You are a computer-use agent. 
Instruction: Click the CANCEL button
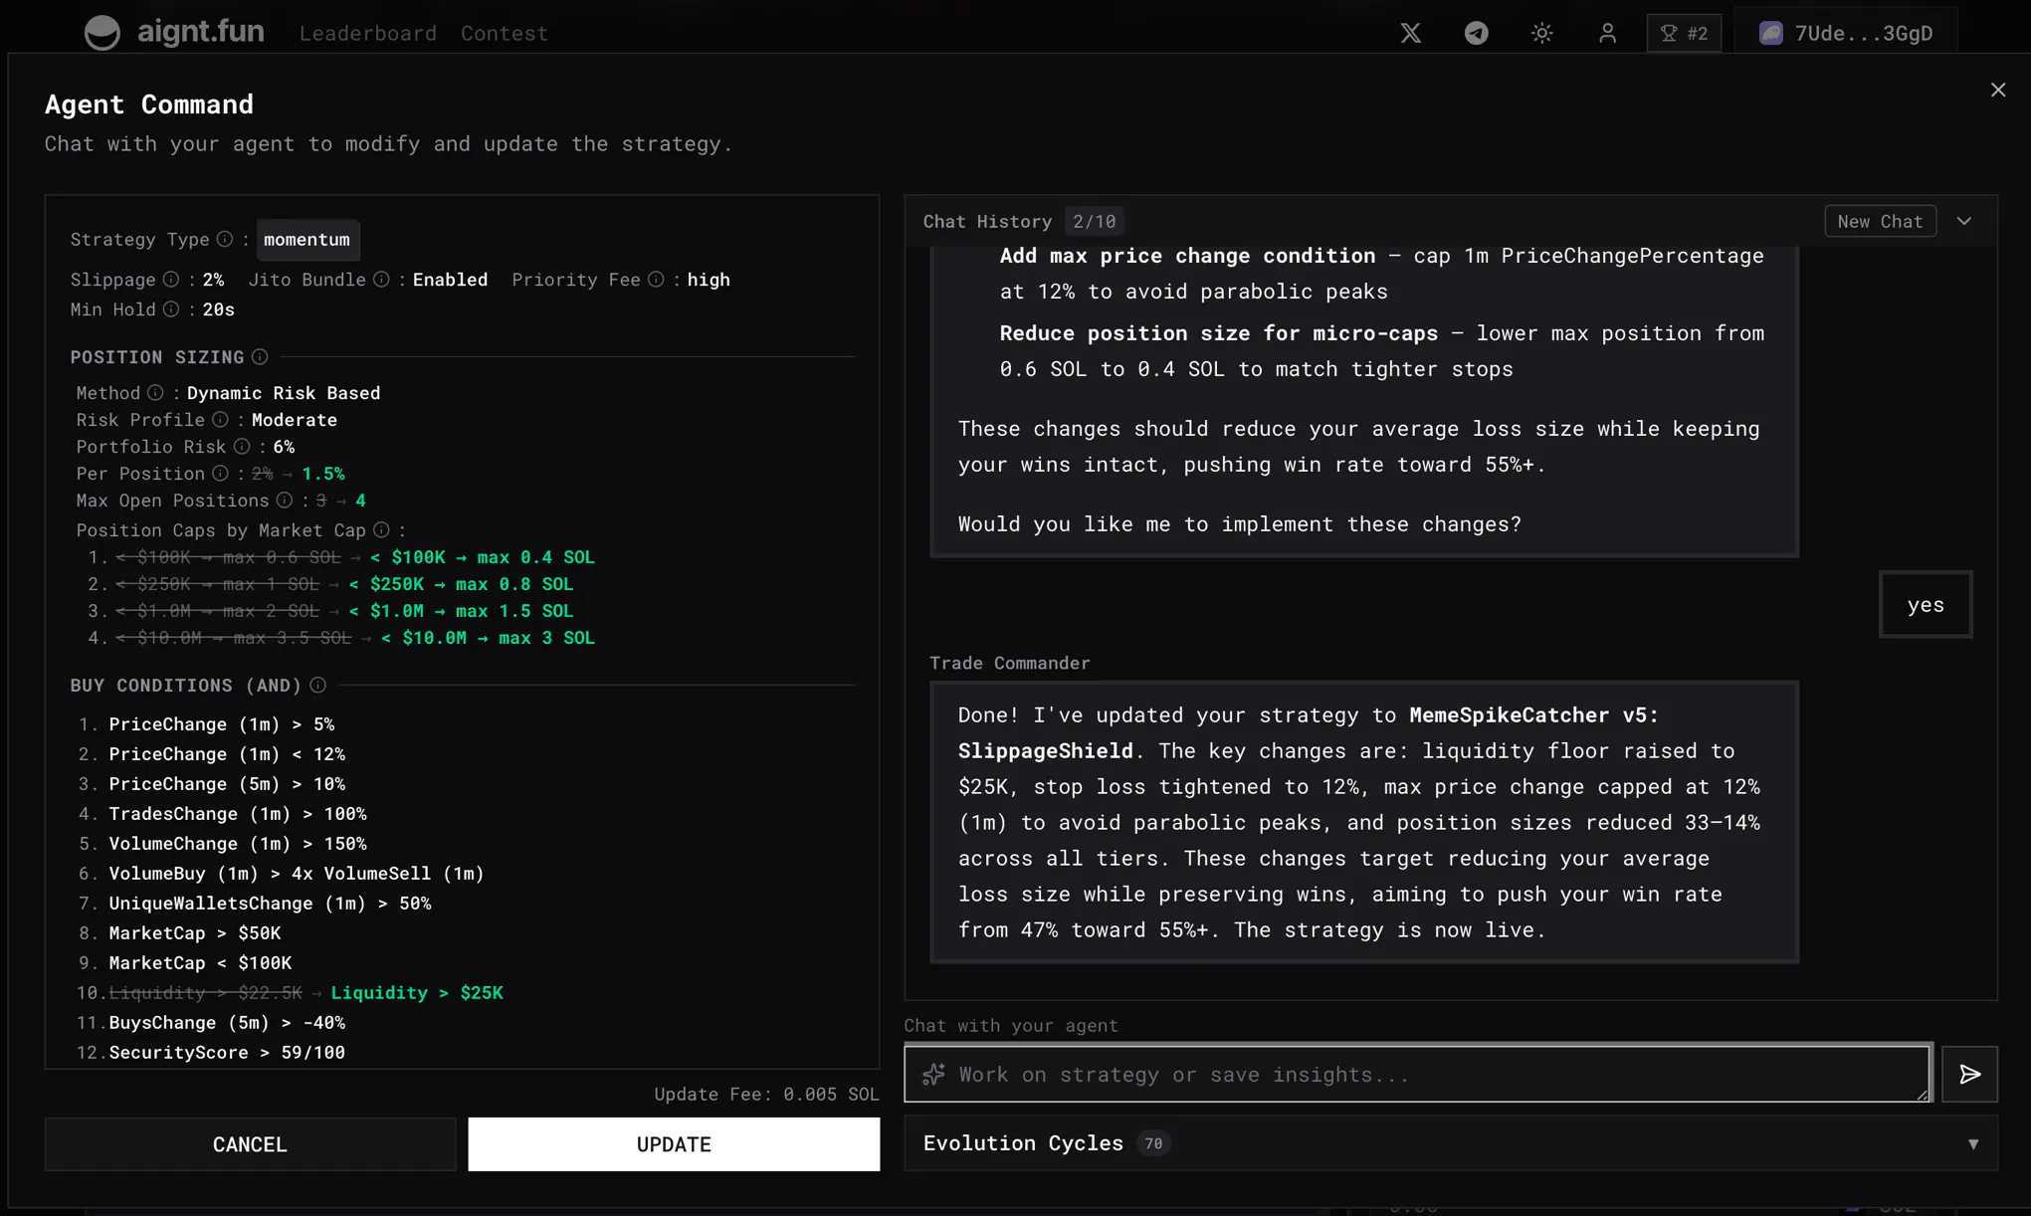pyautogui.click(x=250, y=1144)
